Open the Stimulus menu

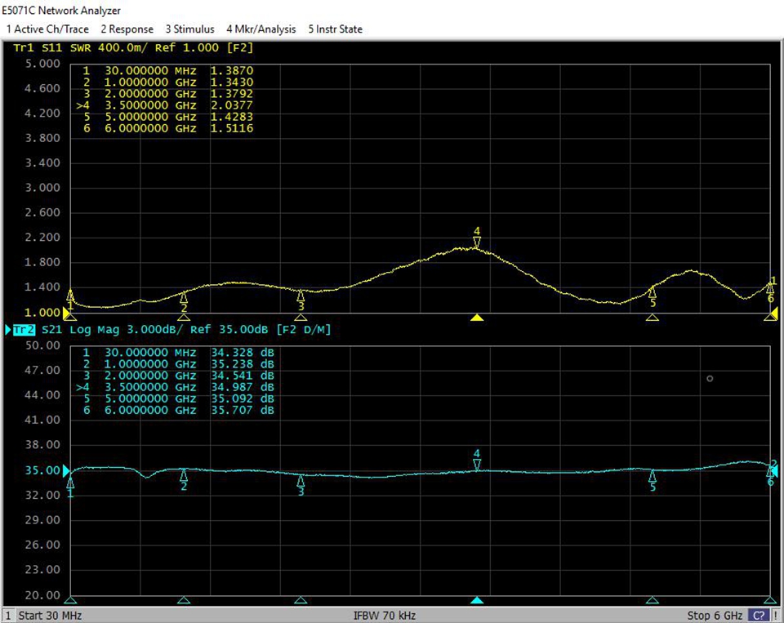[189, 29]
